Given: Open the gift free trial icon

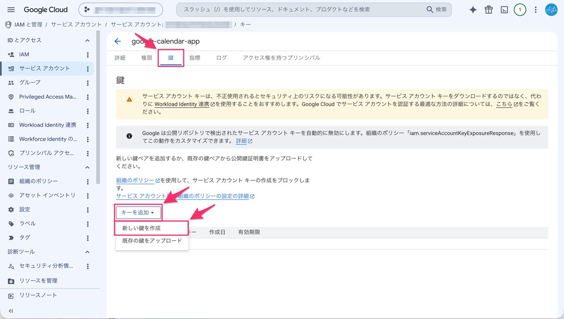Looking at the screenshot, I should click(489, 10).
